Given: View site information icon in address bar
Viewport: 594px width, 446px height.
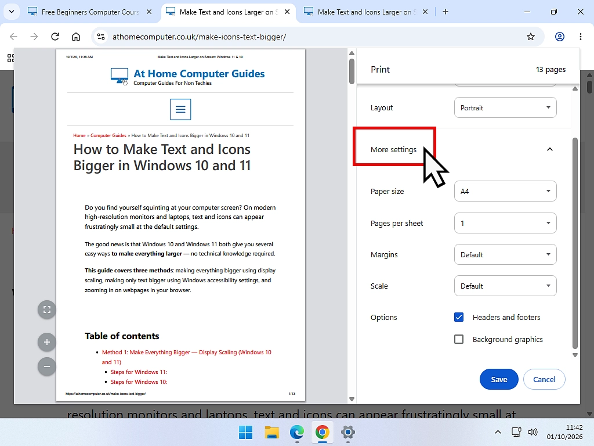Looking at the screenshot, I should pyautogui.click(x=101, y=37).
